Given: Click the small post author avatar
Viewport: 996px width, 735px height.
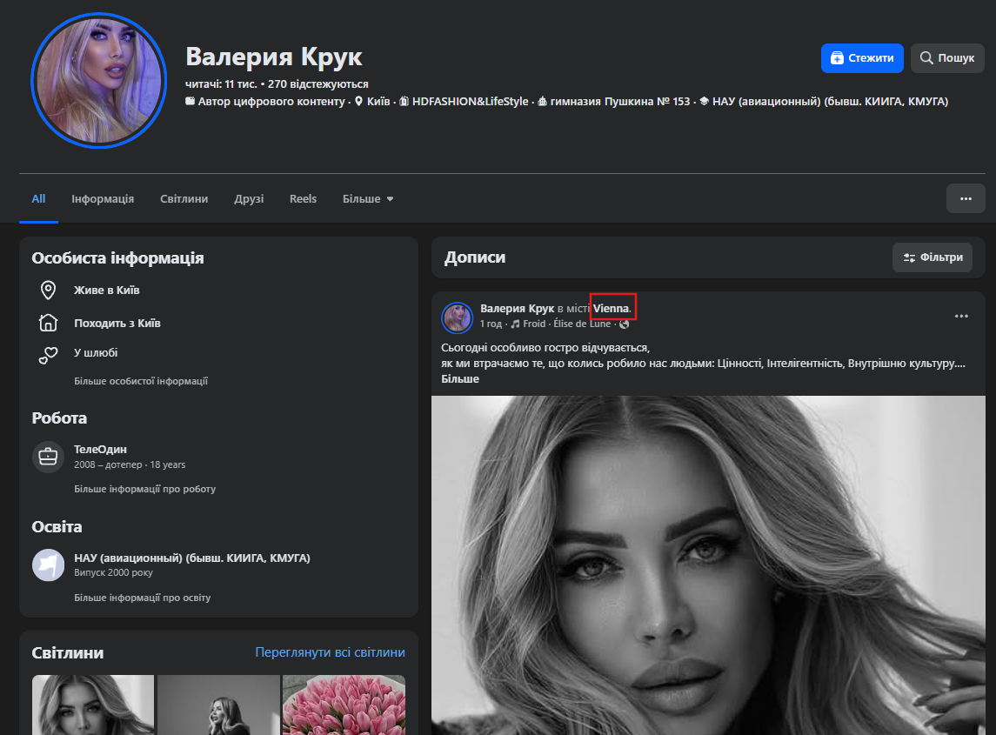Looking at the screenshot, I should pos(457,317).
